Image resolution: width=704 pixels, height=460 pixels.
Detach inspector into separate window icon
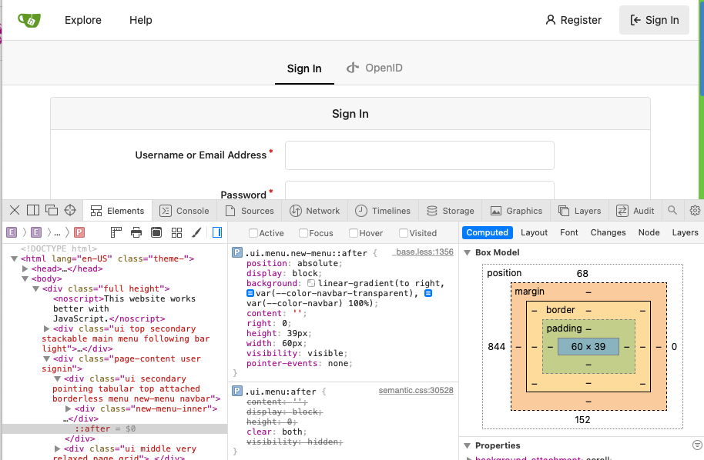coord(52,210)
